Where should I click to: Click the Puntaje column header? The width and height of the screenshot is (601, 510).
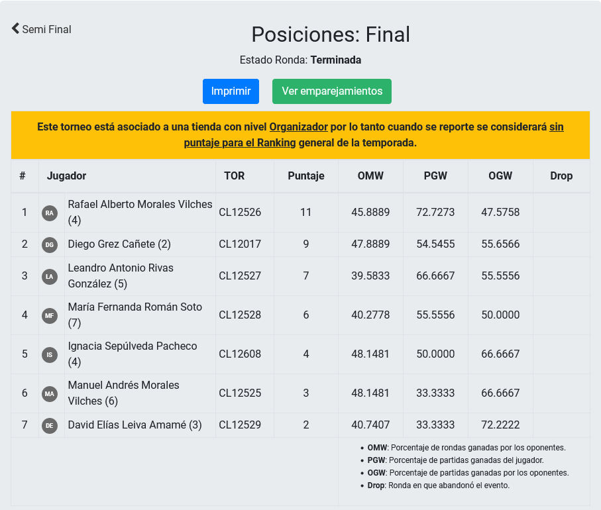point(306,176)
